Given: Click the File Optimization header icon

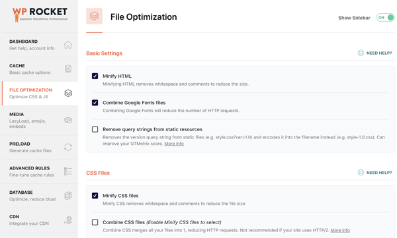Looking at the screenshot, I should [x=94, y=16].
